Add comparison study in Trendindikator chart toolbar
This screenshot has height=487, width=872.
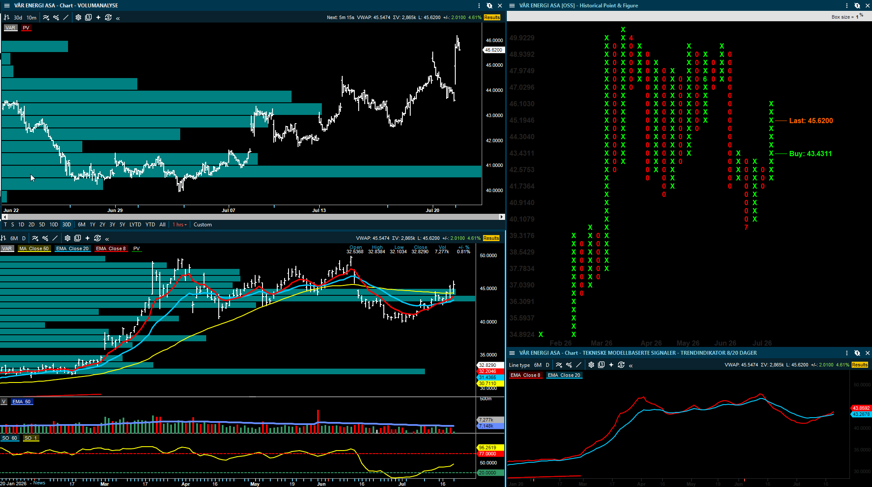click(x=569, y=365)
